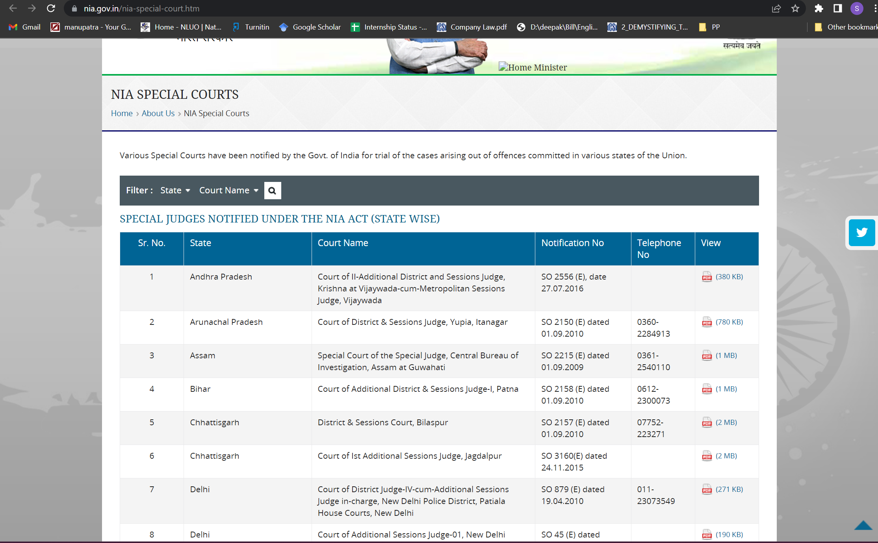Click the filter search magnifier icon
Screen dimensions: 878x543
coord(272,191)
